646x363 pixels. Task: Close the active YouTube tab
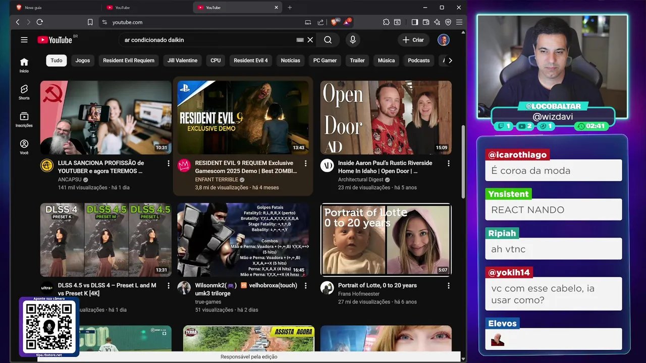click(x=277, y=8)
